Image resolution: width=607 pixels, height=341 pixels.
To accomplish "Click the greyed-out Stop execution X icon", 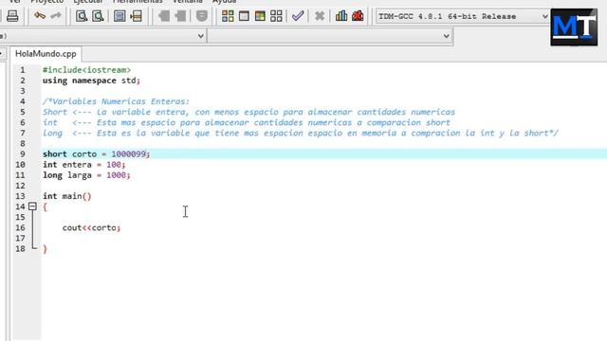I will pyautogui.click(x=320, y=16).
